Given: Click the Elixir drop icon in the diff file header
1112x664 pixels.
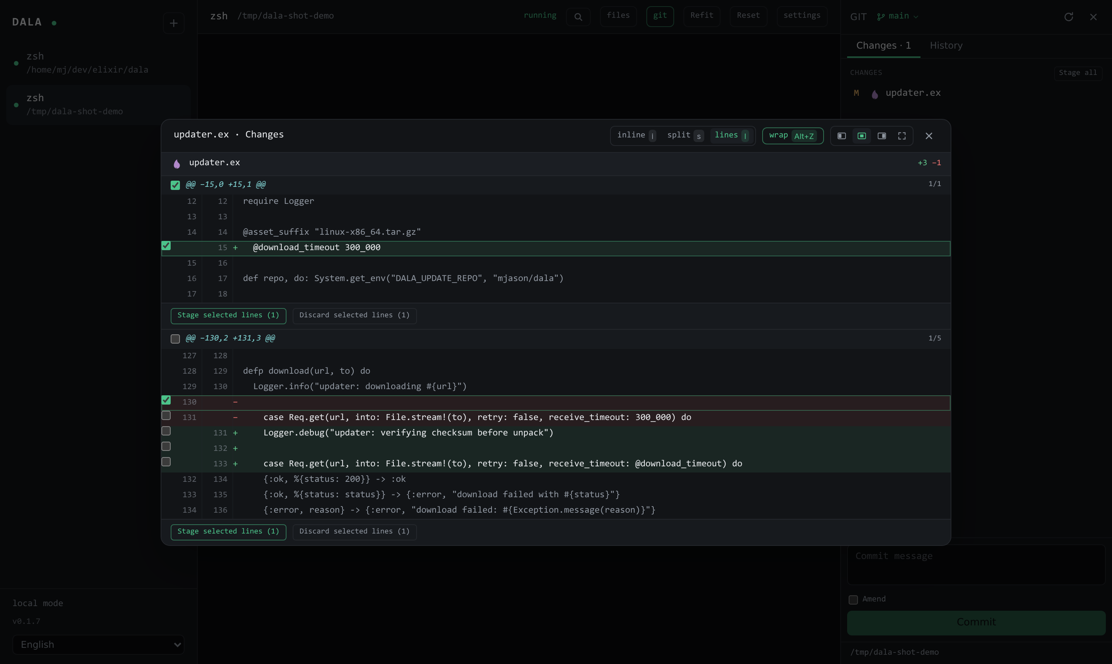Looking at the screenshot, I should 177,163.
